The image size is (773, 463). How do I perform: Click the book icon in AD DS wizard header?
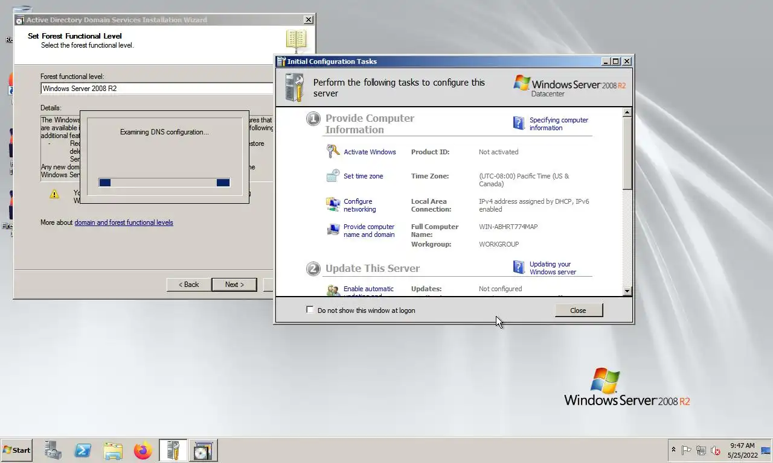click(x=296, y=40)
